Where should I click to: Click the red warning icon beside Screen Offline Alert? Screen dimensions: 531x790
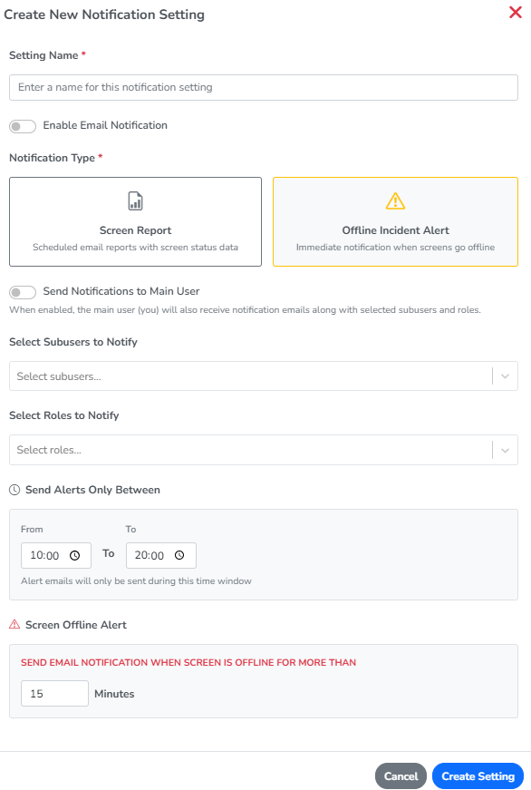point(14,625)
